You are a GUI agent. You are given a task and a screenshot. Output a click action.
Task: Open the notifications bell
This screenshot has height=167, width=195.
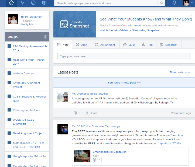pos(174,3)
